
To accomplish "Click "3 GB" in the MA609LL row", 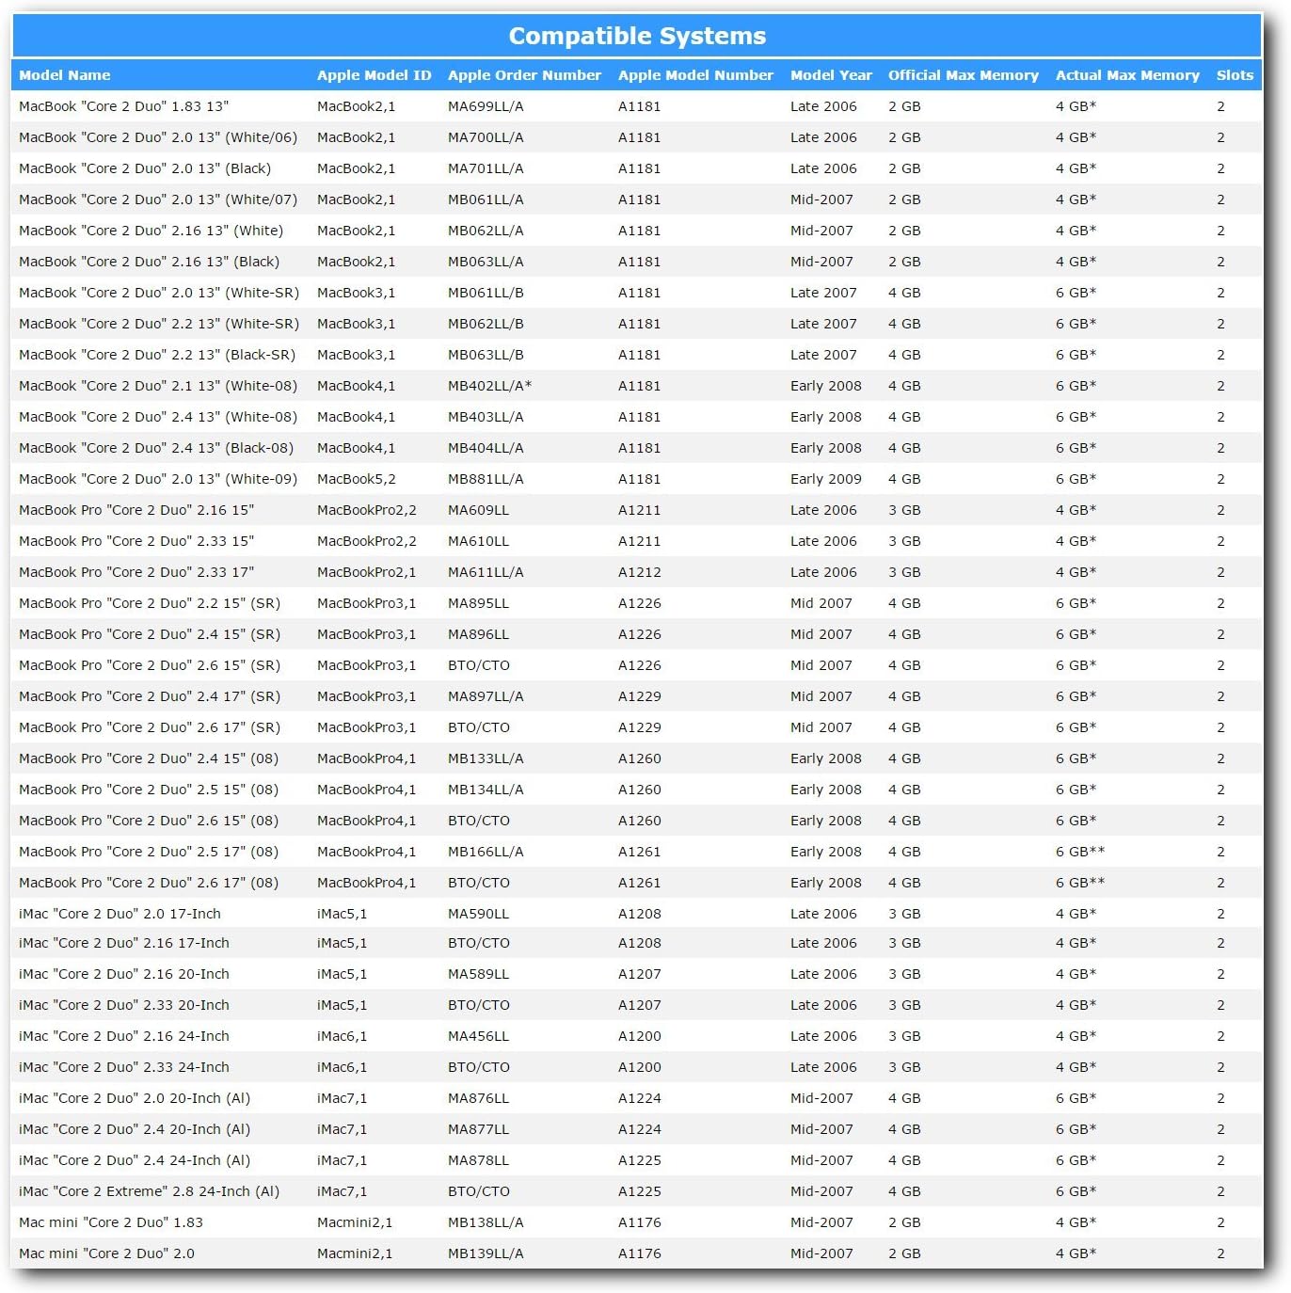I will pyautogui.click(x=904, y=510).
